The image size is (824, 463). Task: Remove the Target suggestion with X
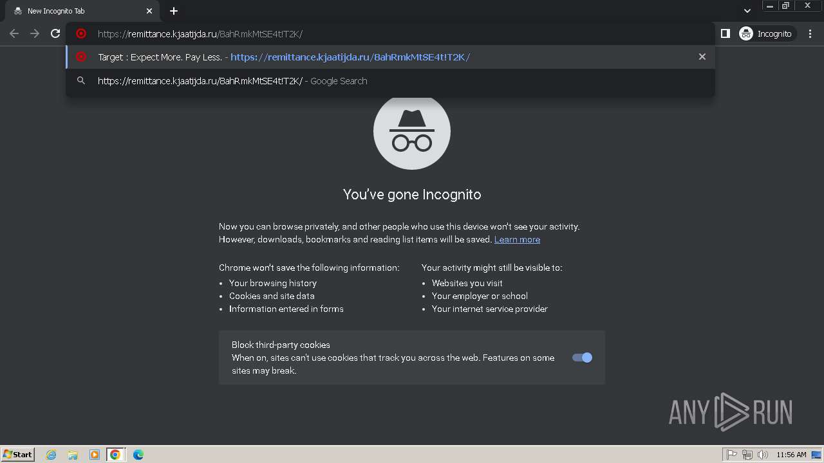point(702,57)
